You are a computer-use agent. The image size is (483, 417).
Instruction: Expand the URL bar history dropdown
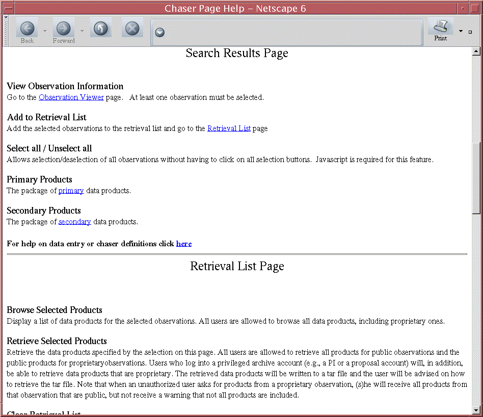point(160,33)
